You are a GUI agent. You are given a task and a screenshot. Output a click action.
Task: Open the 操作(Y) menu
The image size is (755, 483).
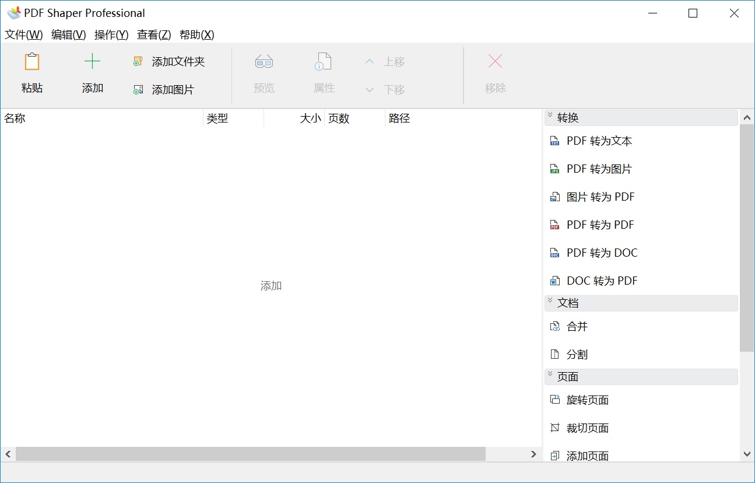click(111, 35)
